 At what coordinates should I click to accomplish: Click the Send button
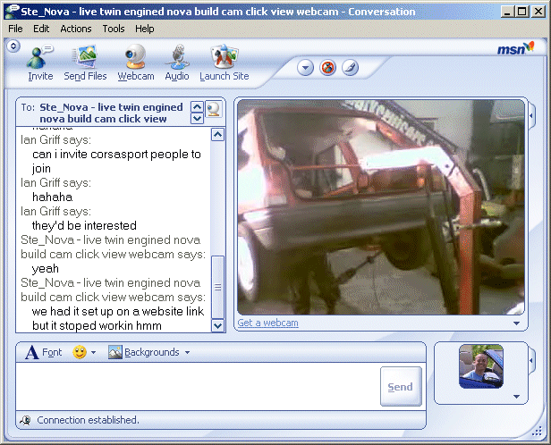pyautogui.click(x=400, y=387)
